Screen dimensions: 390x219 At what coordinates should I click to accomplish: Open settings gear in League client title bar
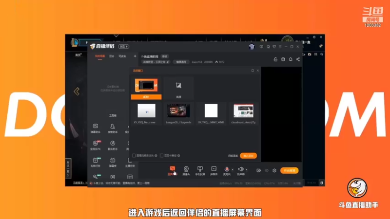tap(314, 37)
